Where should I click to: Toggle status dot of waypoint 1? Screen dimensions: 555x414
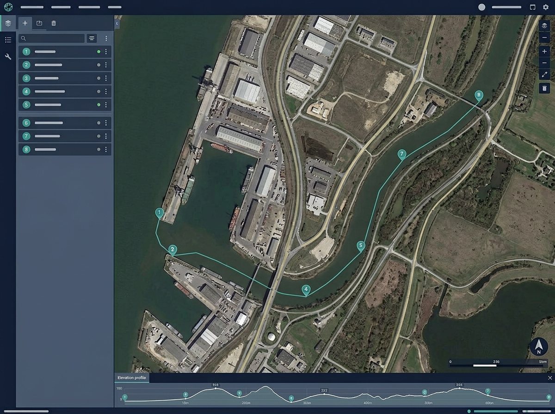click(x=99, y=52)
